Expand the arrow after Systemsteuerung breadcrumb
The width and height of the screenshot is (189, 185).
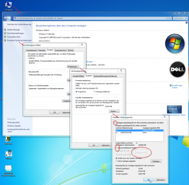34,18
